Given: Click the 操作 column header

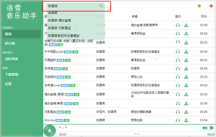Looking at the screenshot, I should [178, 16].
